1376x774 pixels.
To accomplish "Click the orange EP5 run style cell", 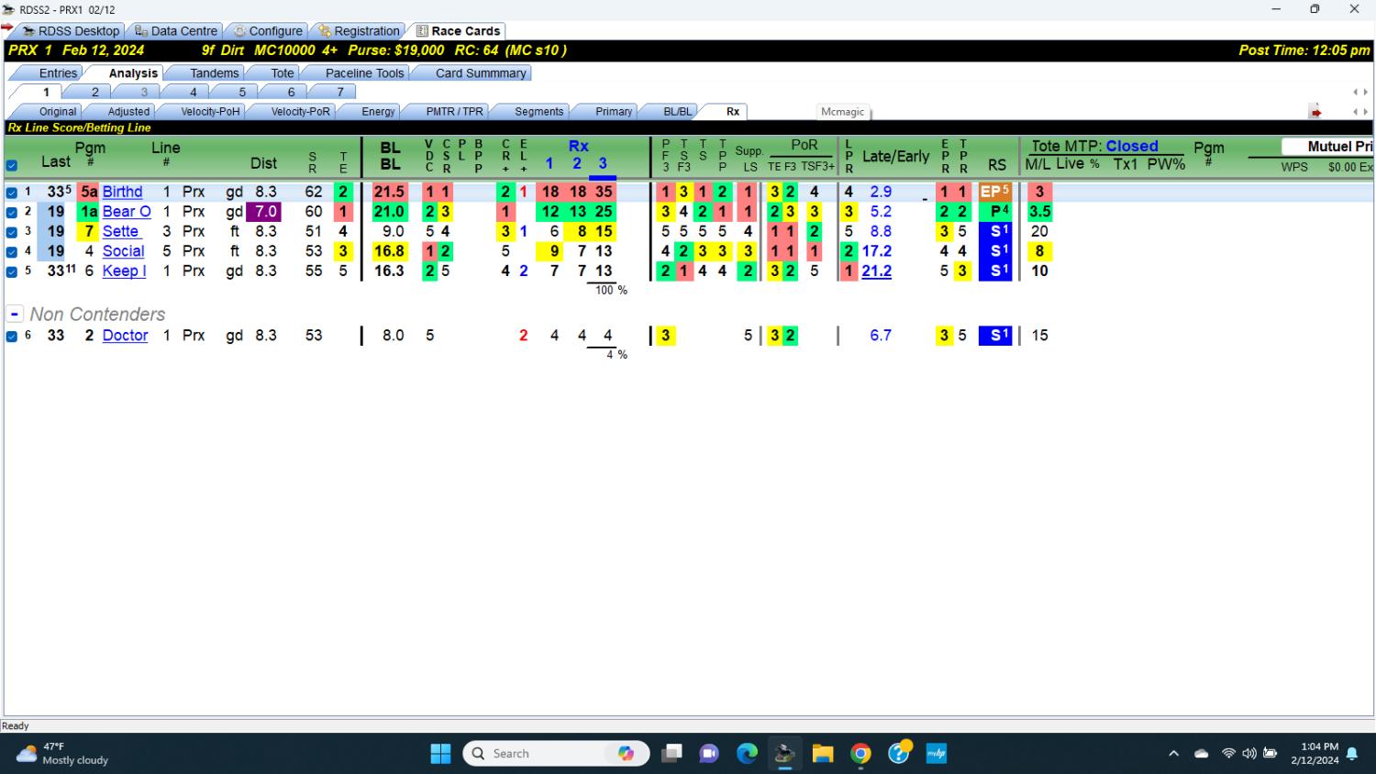I will click(x=995, y=192).
